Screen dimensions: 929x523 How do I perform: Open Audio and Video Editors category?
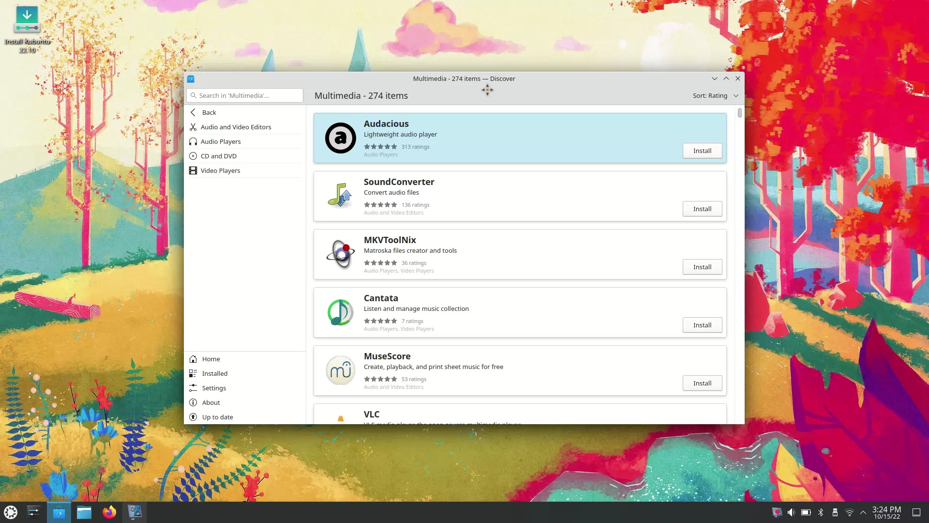point(236,127)
